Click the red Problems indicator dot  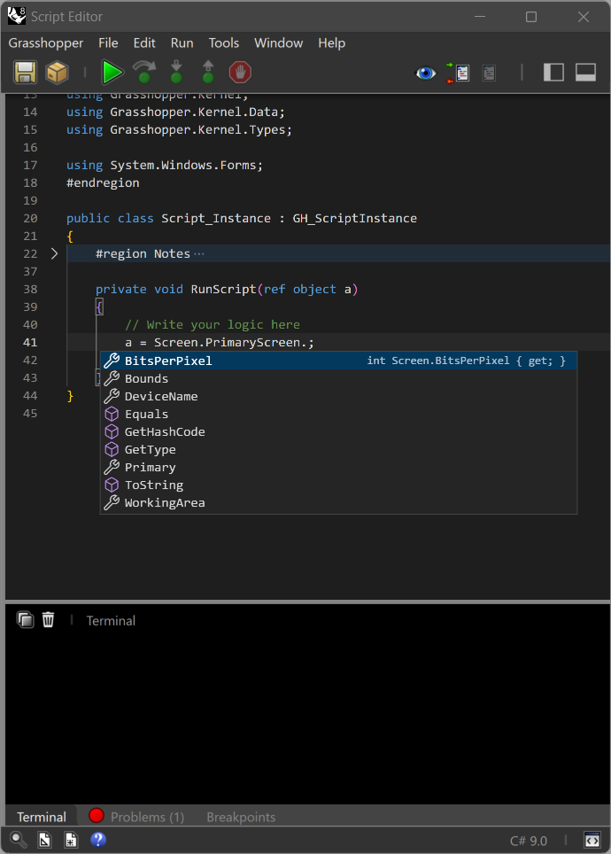click(x=97, y=817)
